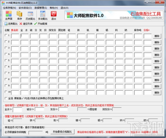Click the 焦名称 field in row 1

[x=15, y=36]
